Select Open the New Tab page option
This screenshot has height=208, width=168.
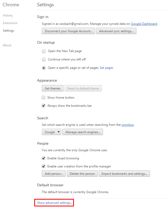[44, 51]
